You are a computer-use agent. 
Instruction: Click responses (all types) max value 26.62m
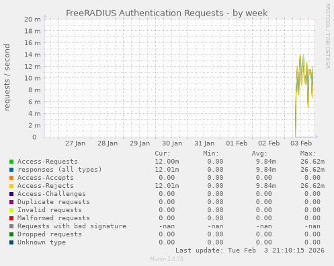tap(312, 170)
